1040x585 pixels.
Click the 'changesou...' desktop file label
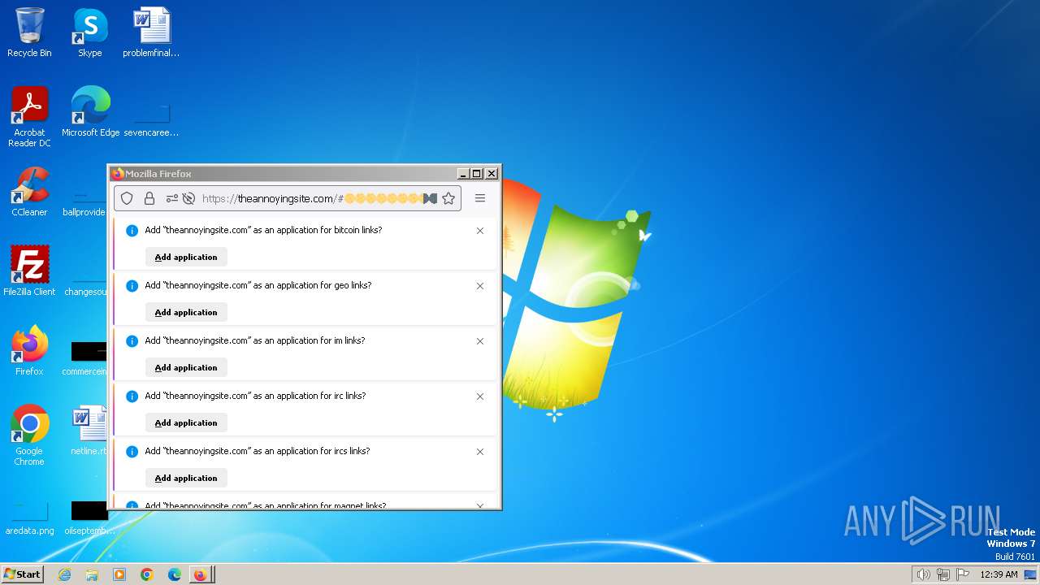(x=85, y=292)
